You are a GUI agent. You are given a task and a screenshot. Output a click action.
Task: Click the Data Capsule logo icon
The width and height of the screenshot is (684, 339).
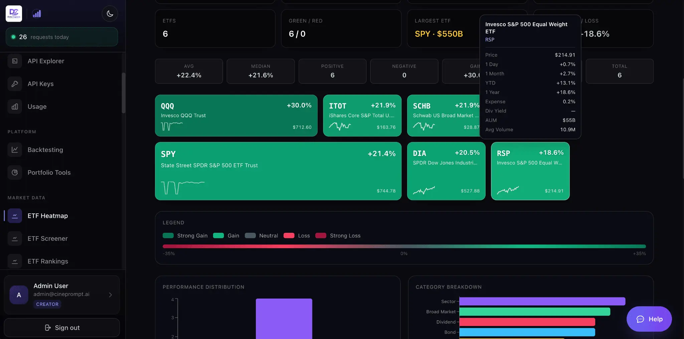[14, 14]
